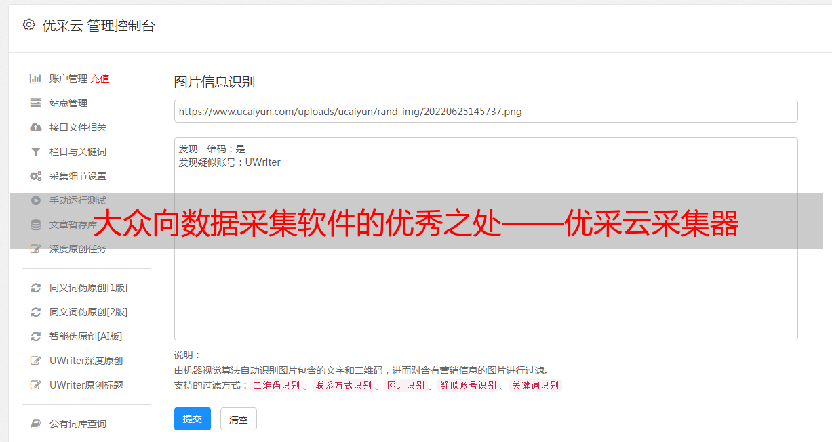Open 智能伪原创[AI版] menu item

[86, 336]
